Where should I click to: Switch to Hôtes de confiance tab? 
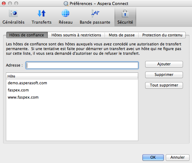(x=27, y=35)
